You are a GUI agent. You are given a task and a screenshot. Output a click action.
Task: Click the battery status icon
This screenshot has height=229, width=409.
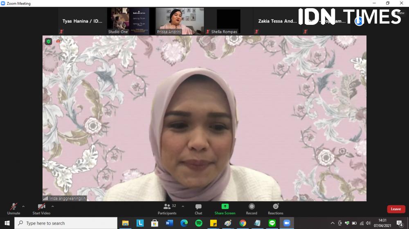click(x=354, y=223)
